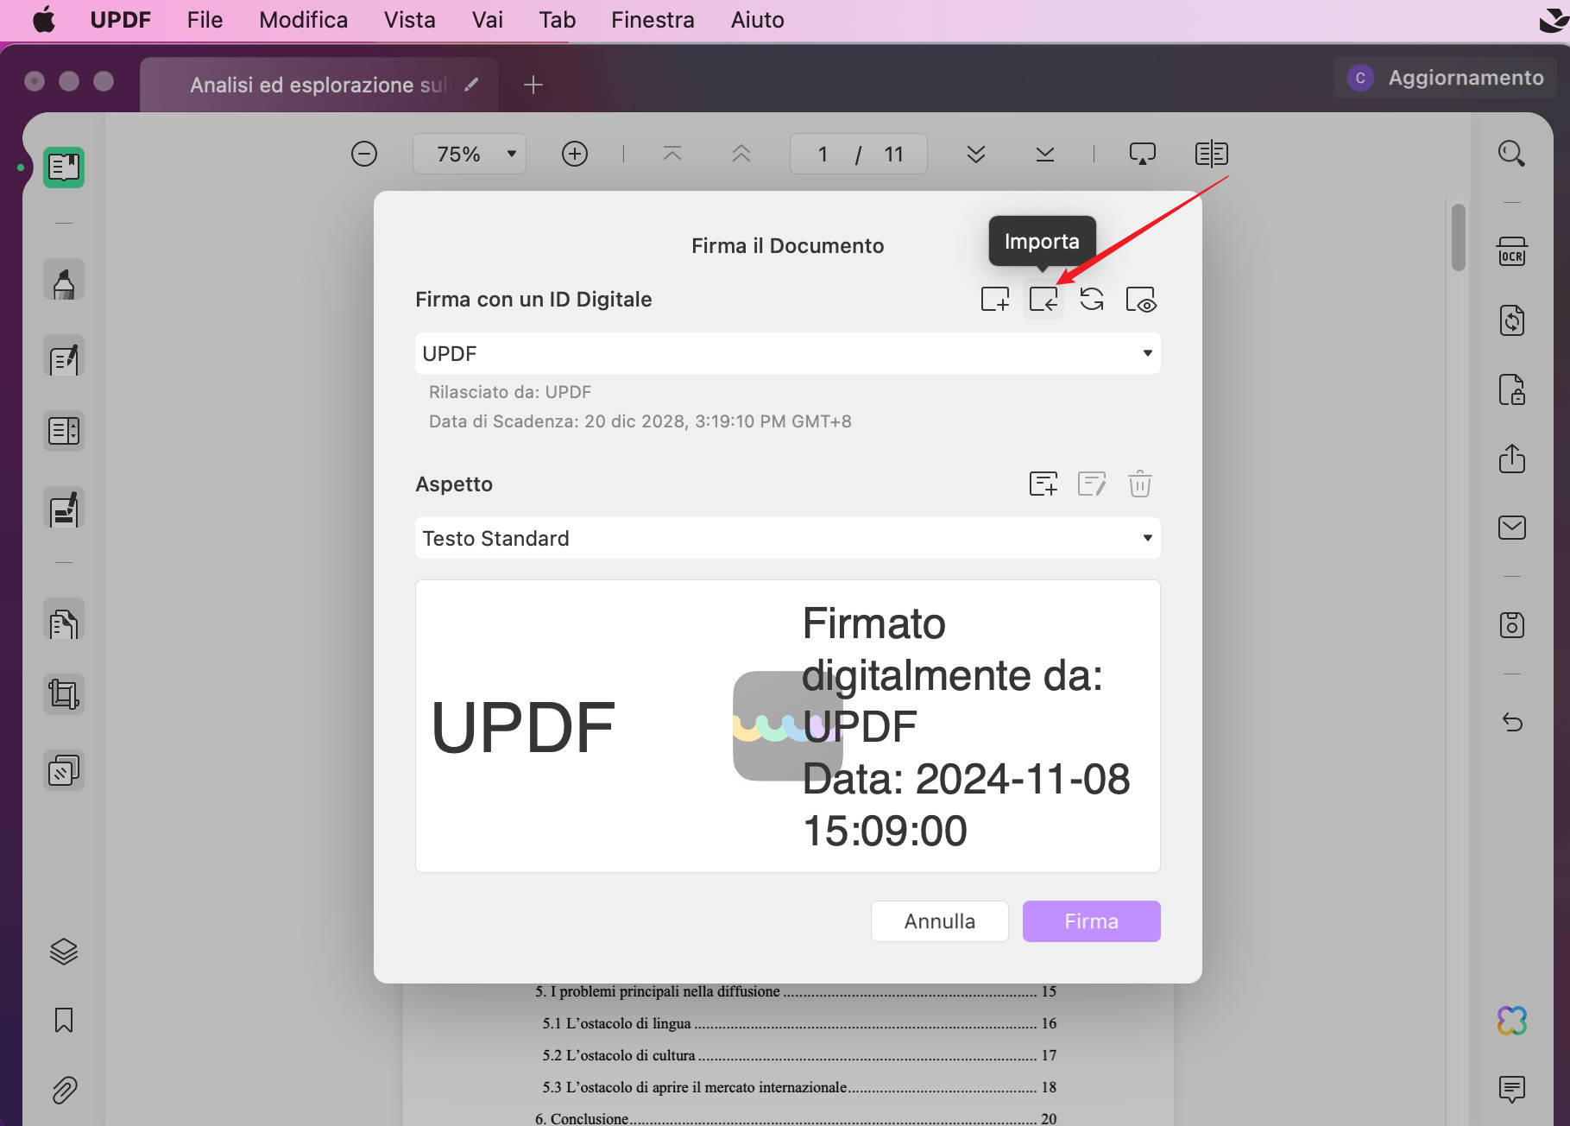Click the document vertical scrollbar

tap(1459, 237)
